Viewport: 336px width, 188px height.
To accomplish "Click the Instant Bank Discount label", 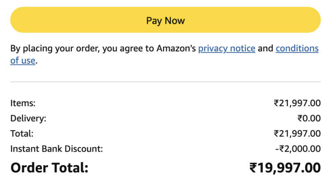I will (57, 149).
